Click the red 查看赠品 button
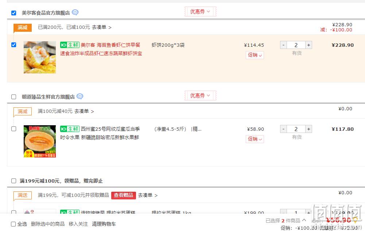The image size is (365, 233). point(123,195)
